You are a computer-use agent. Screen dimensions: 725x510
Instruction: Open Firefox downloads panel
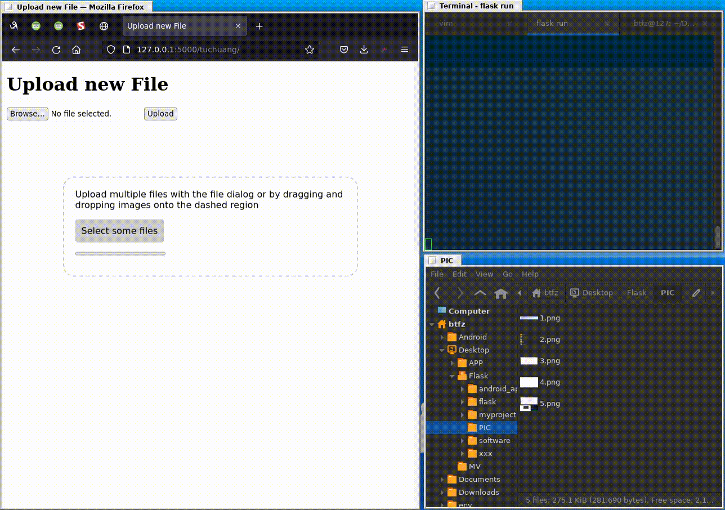pyautogui.click(x=364, y=50)
